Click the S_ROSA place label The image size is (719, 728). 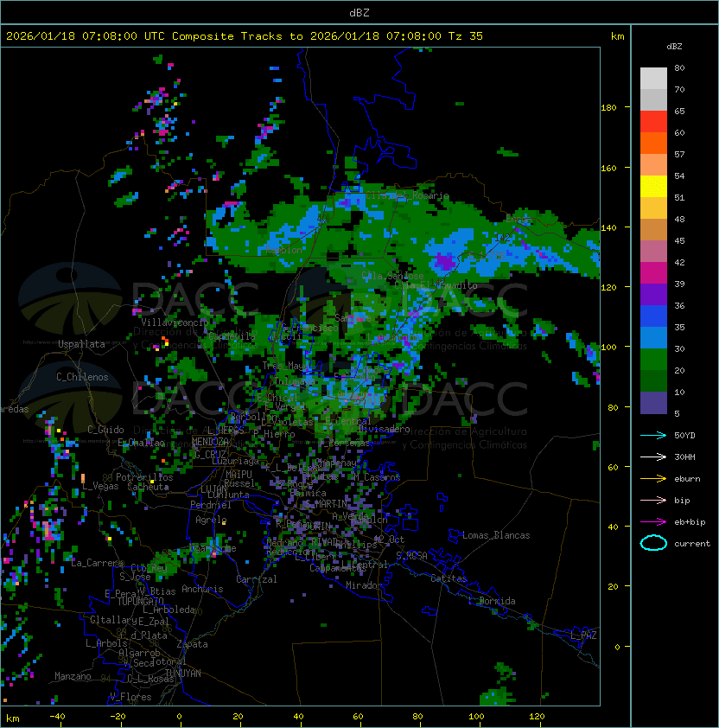coord(411,556)
